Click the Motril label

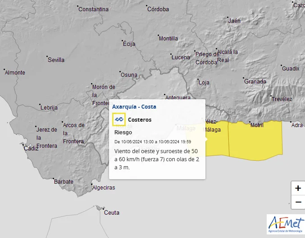[257, 125]
